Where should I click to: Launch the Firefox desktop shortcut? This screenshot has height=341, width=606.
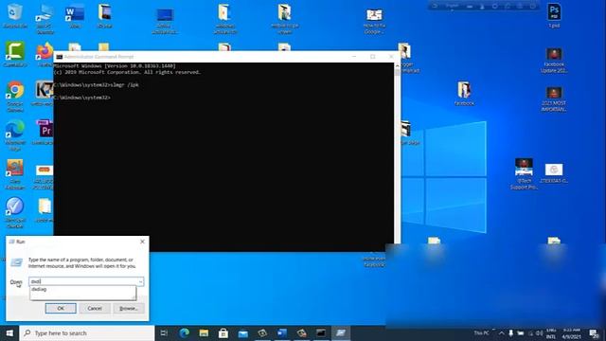(45, 54)
